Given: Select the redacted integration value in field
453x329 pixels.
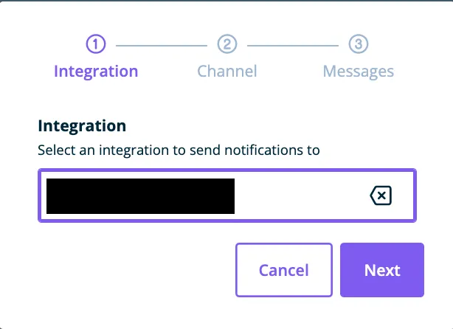Looking at the screenshot, I should pos(140,195).
